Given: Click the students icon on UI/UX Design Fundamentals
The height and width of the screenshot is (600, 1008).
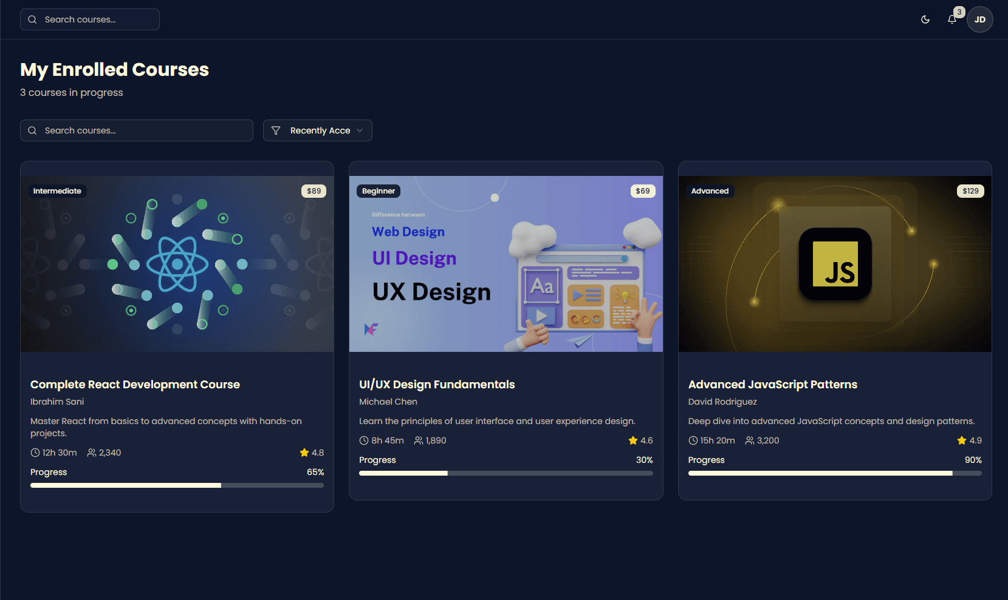Looking at the screenshot, I should (x=418, y=440).
